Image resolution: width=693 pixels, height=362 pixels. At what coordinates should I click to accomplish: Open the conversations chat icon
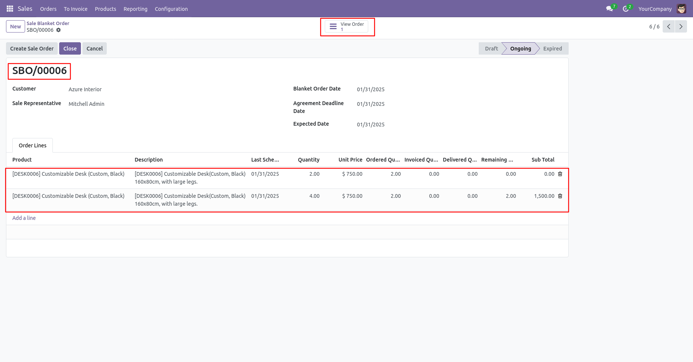coord(609,9)
